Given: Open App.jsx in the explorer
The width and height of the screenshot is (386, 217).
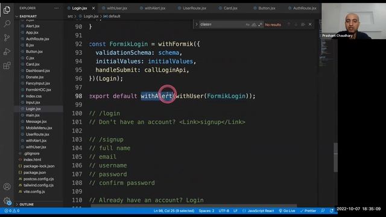Looking at the screenshot, I should [x=32, y=32].
